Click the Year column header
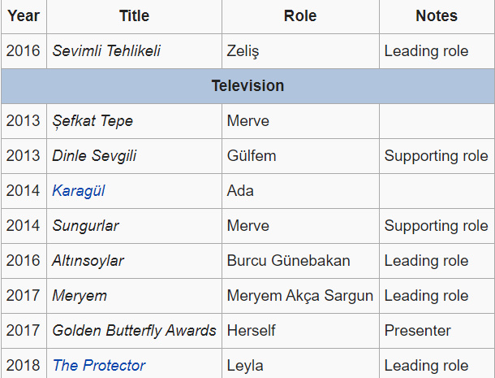This screenshot has width=495, height=378. (x=24, y=16)
